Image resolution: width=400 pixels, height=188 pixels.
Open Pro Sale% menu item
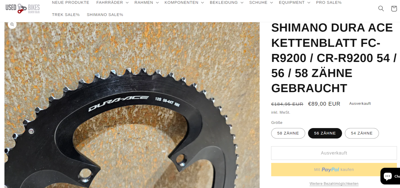click(329, 2)
